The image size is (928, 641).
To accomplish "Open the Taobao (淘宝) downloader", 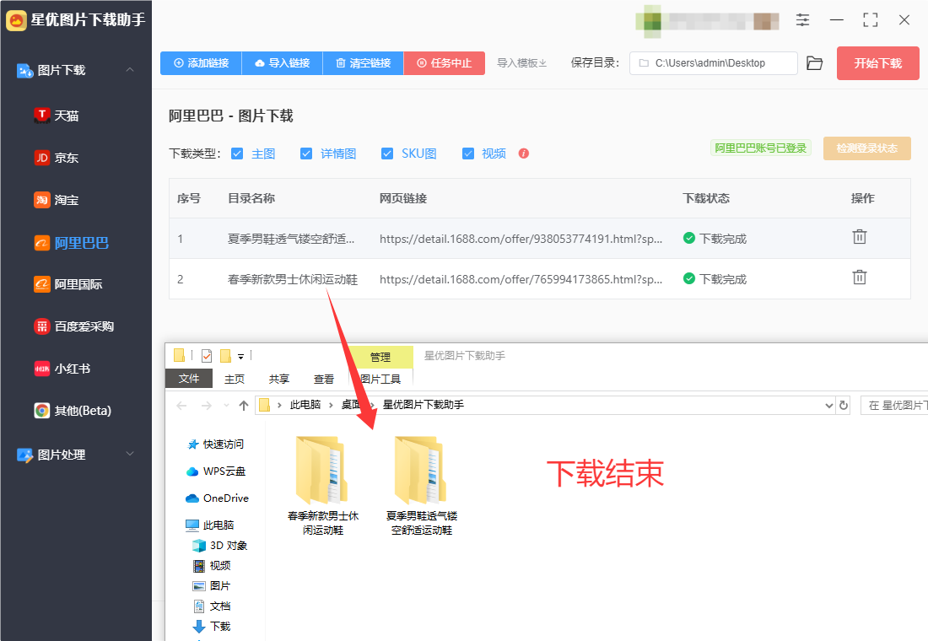I will pos(57,200).
